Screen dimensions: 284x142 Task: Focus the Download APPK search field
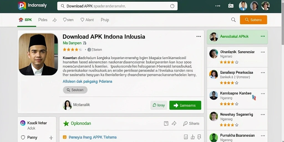tap(117, 6)
